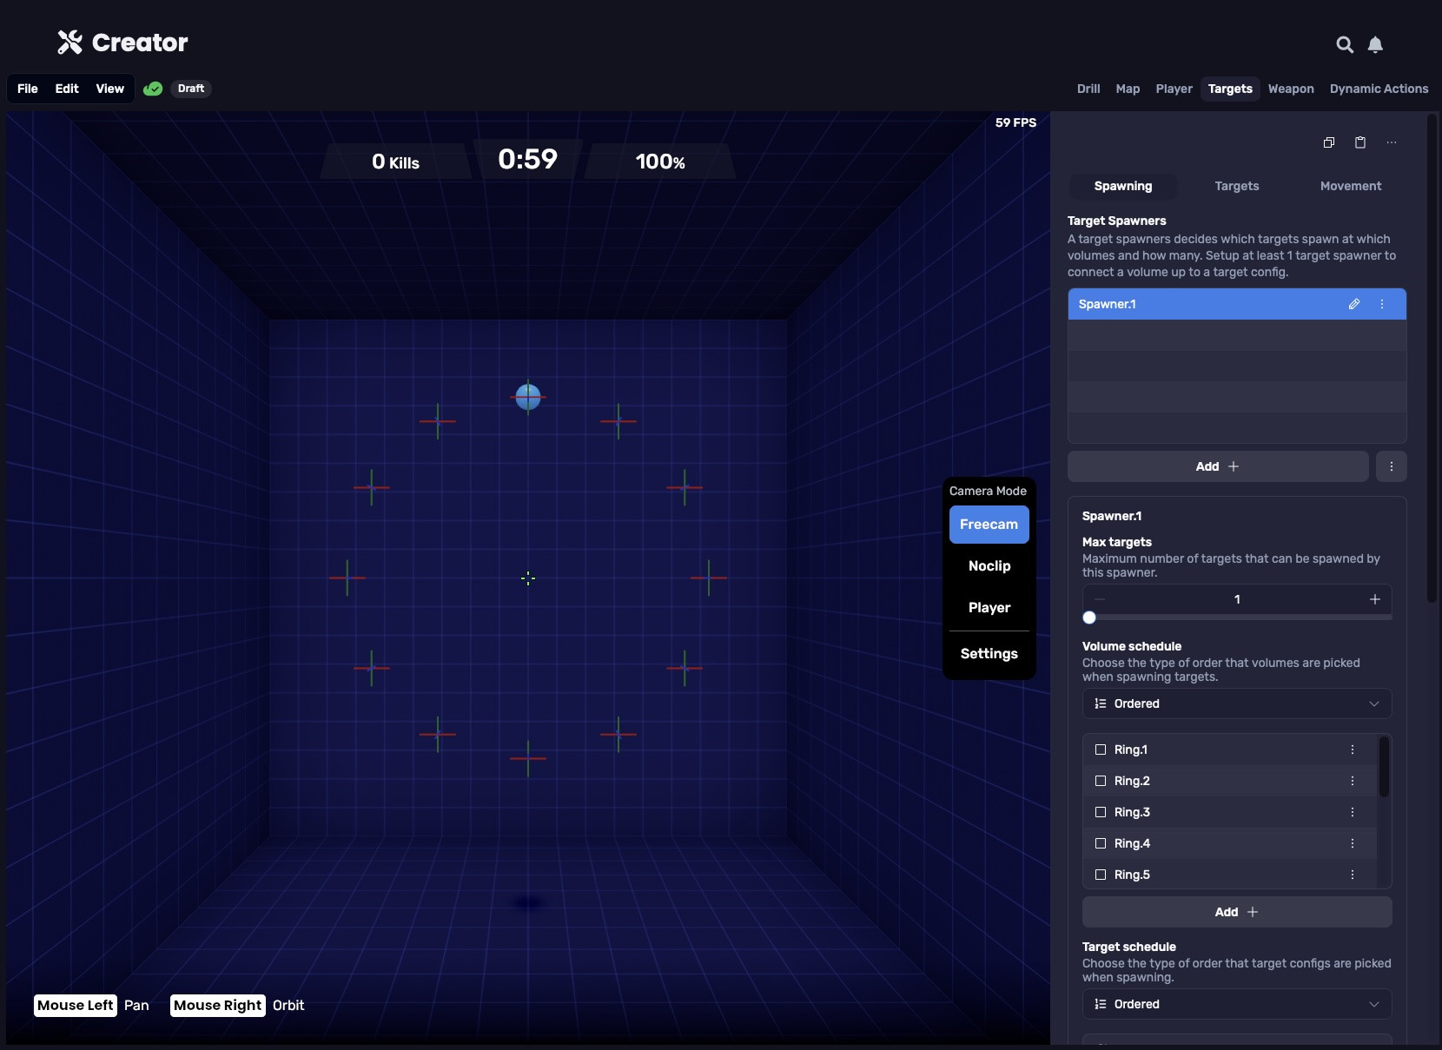Click the 0 Kills counter
This screenshot has height=1050, width=1442.
tap(395, 162)
